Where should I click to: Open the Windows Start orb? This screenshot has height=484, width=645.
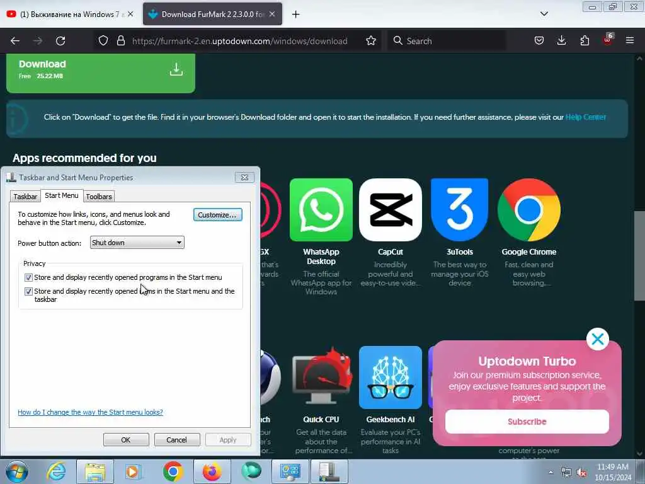pyautogui.click(x=17, y=471)
